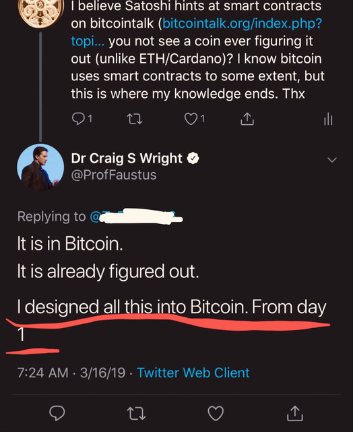Open replies on the upper tweet

(82, 119)
